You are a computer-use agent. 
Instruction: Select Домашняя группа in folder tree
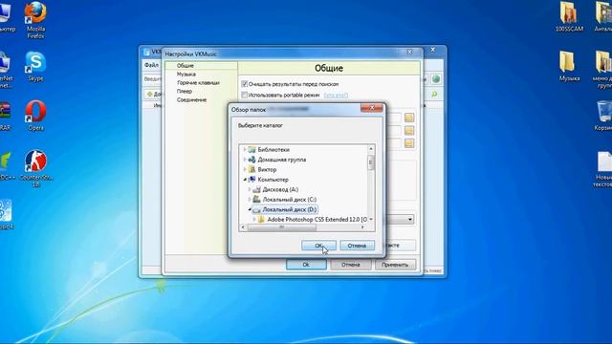[281, 160]
